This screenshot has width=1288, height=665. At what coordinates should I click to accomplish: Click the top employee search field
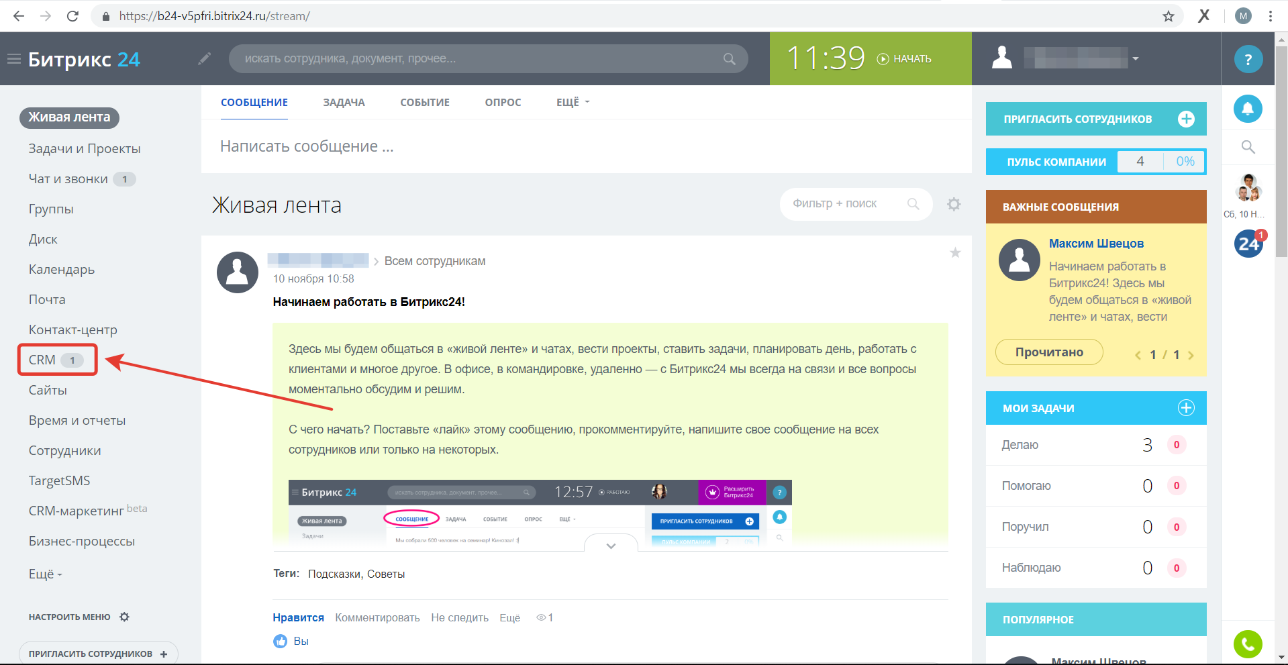tap(488, 59)
